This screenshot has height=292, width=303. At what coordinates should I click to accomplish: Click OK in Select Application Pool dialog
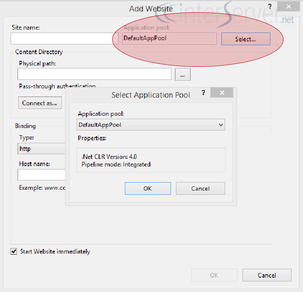148,188
